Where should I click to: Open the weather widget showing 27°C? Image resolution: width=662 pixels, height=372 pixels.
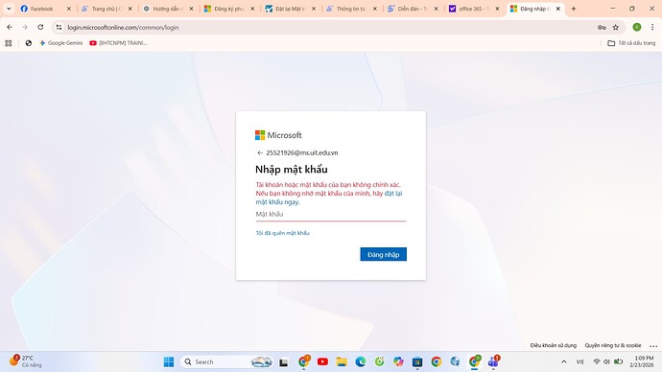pos(26,361)
